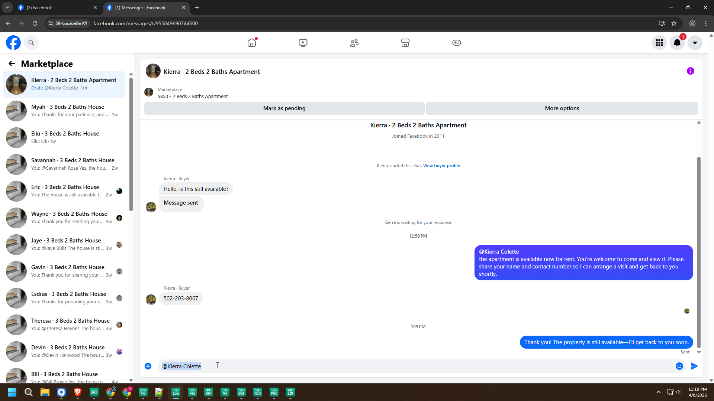Click the message input field
This screenshot has width=714, height=401.
point(409,366)
